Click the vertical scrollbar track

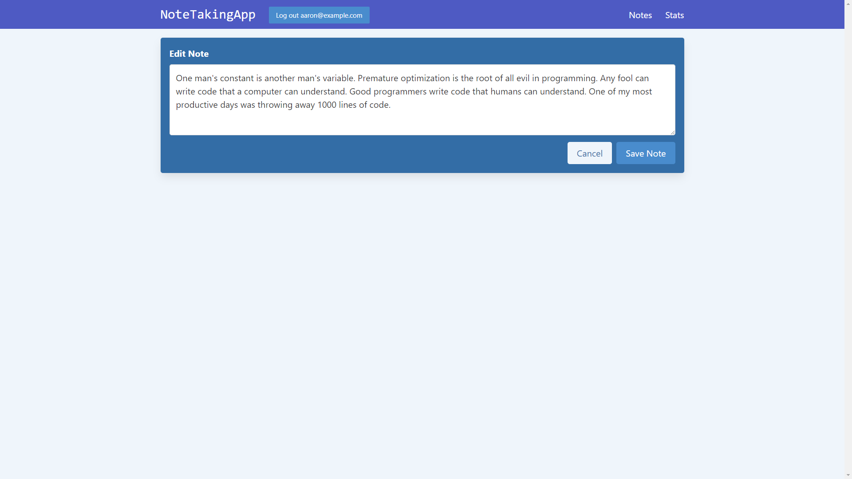pyautogui.click(x=848, y=239)
